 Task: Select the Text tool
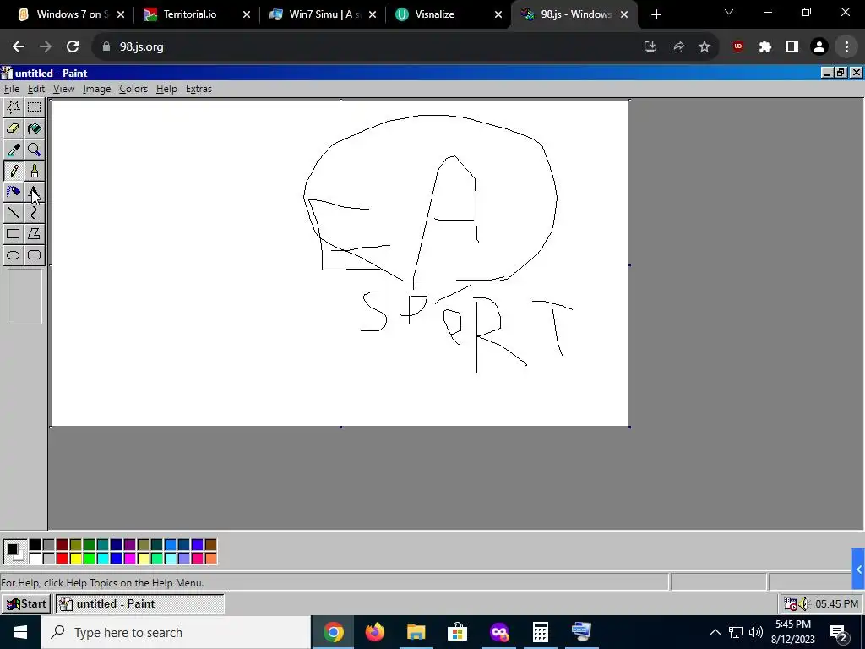pos(34,192)
